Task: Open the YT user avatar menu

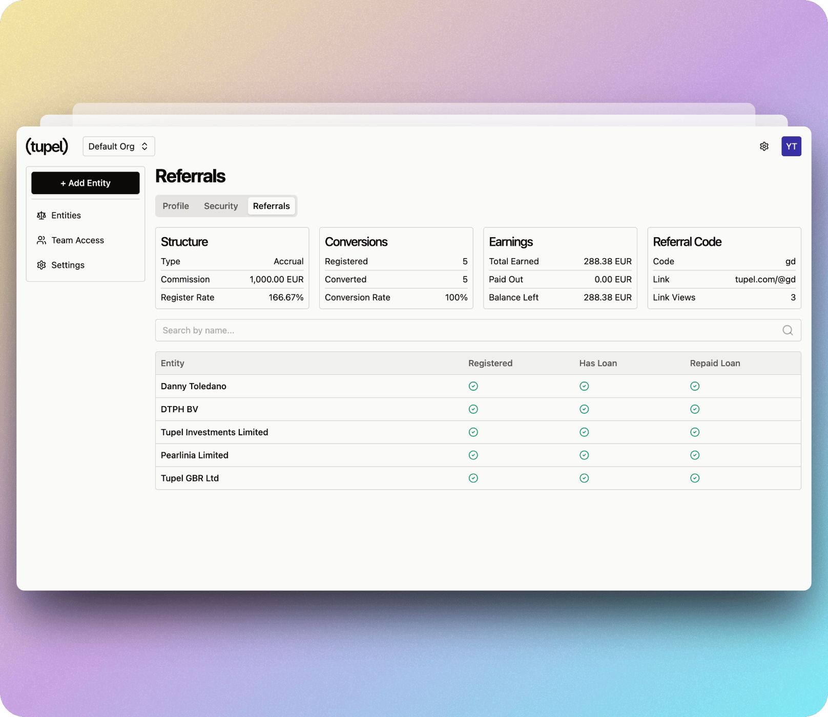Action: pos(791,146)
